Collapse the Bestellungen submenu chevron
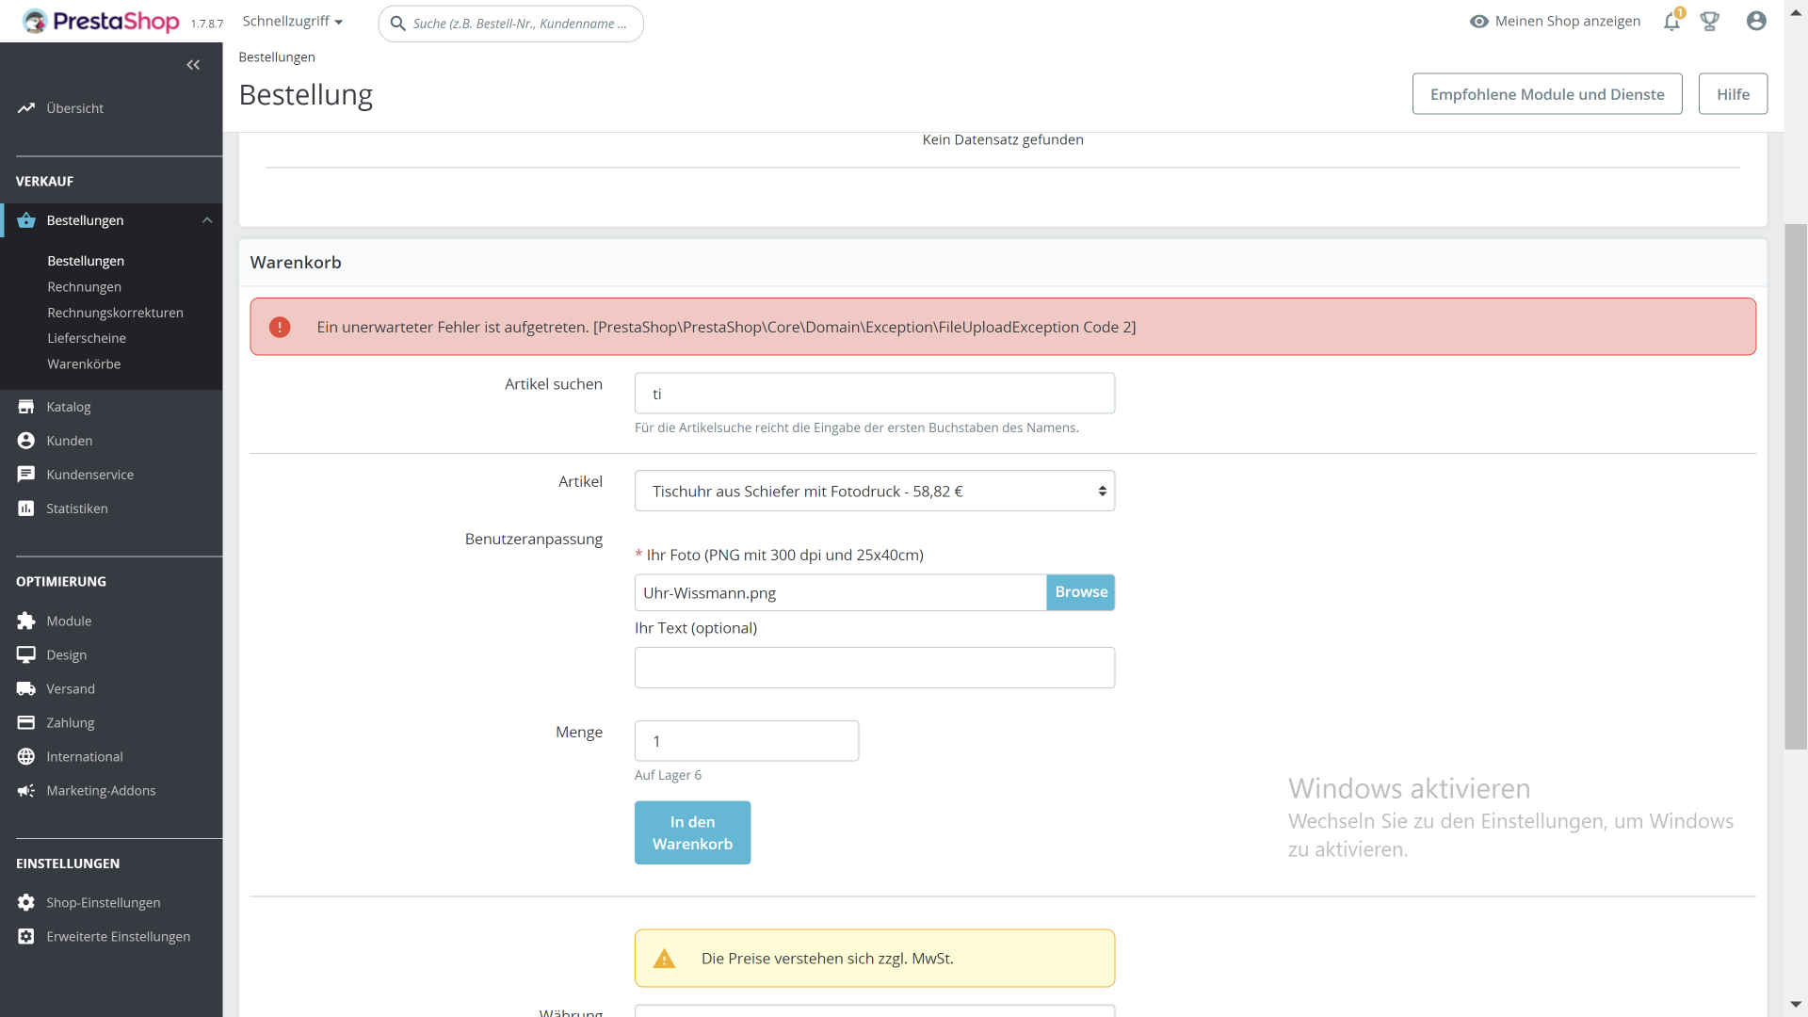The image size is (1808, 1017). coord(207,220)
